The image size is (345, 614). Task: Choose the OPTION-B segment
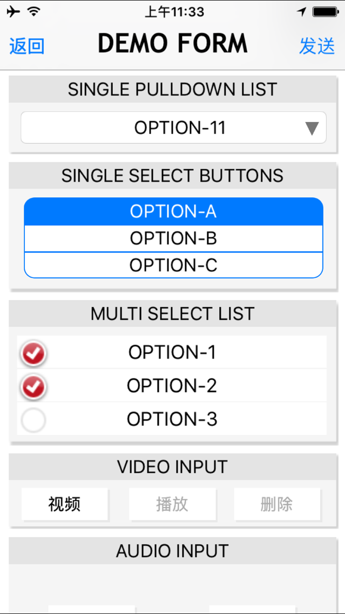173,238
